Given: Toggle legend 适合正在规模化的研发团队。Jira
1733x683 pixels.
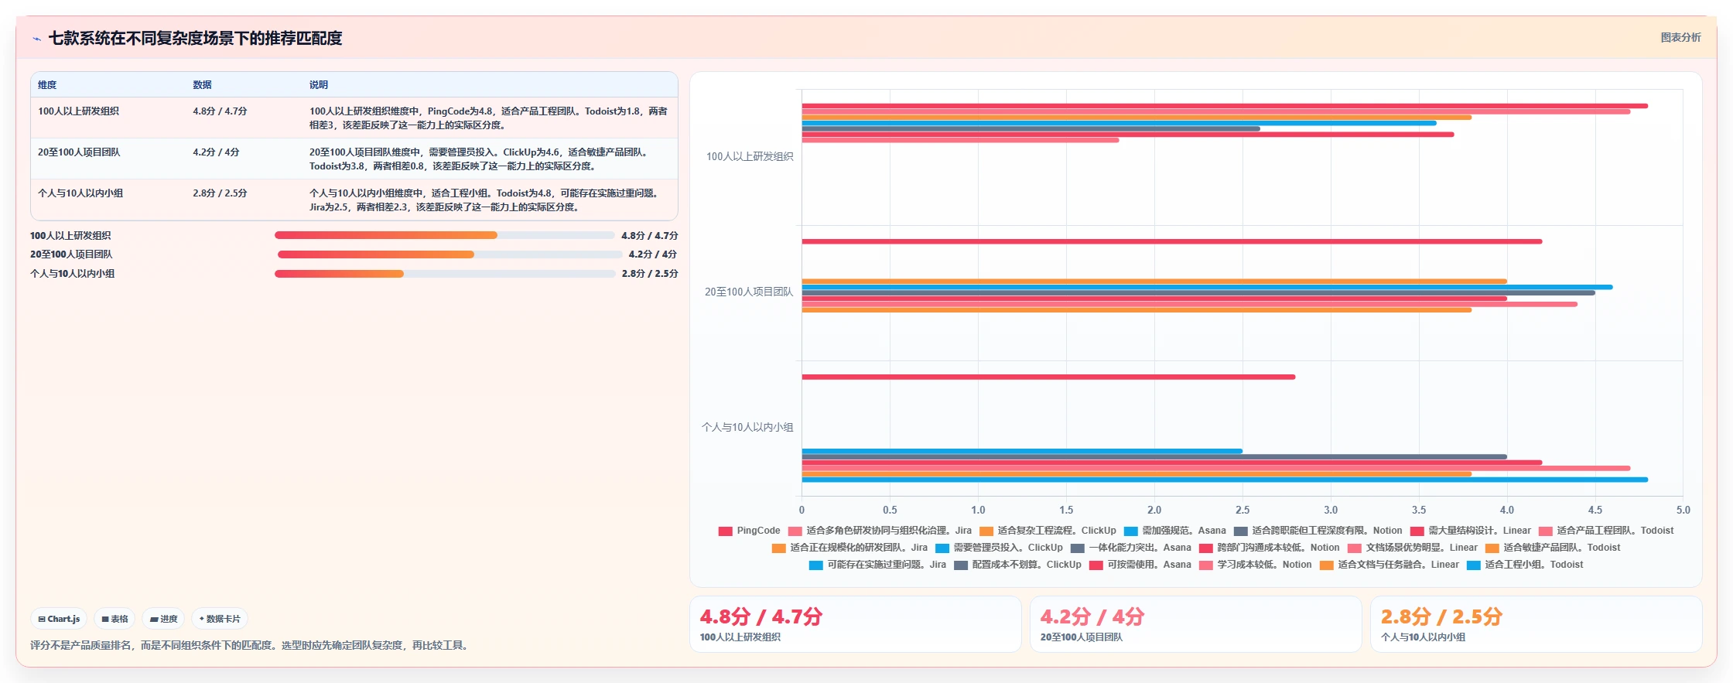Looking at the screenshot, I should [x=849, y=548].
